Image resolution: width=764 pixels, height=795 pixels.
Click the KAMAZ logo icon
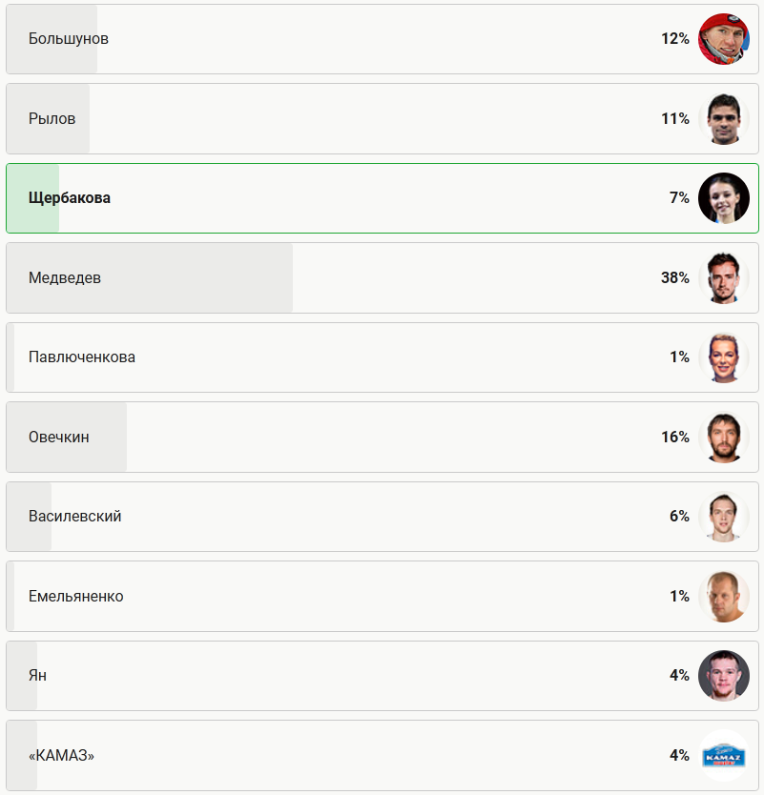point(724,756)
